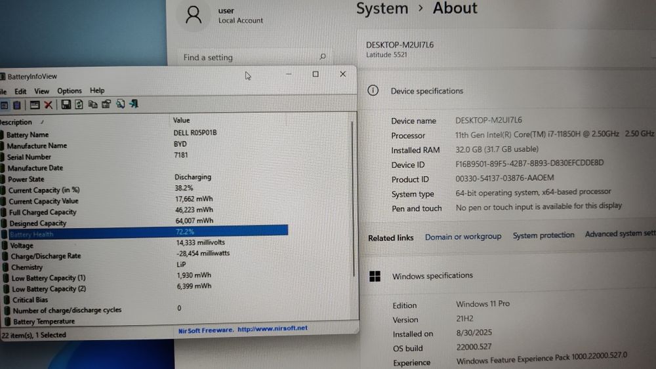Click the highlighted Battery Health row
This screenshot has width=656, height=369.
point(145,233)
